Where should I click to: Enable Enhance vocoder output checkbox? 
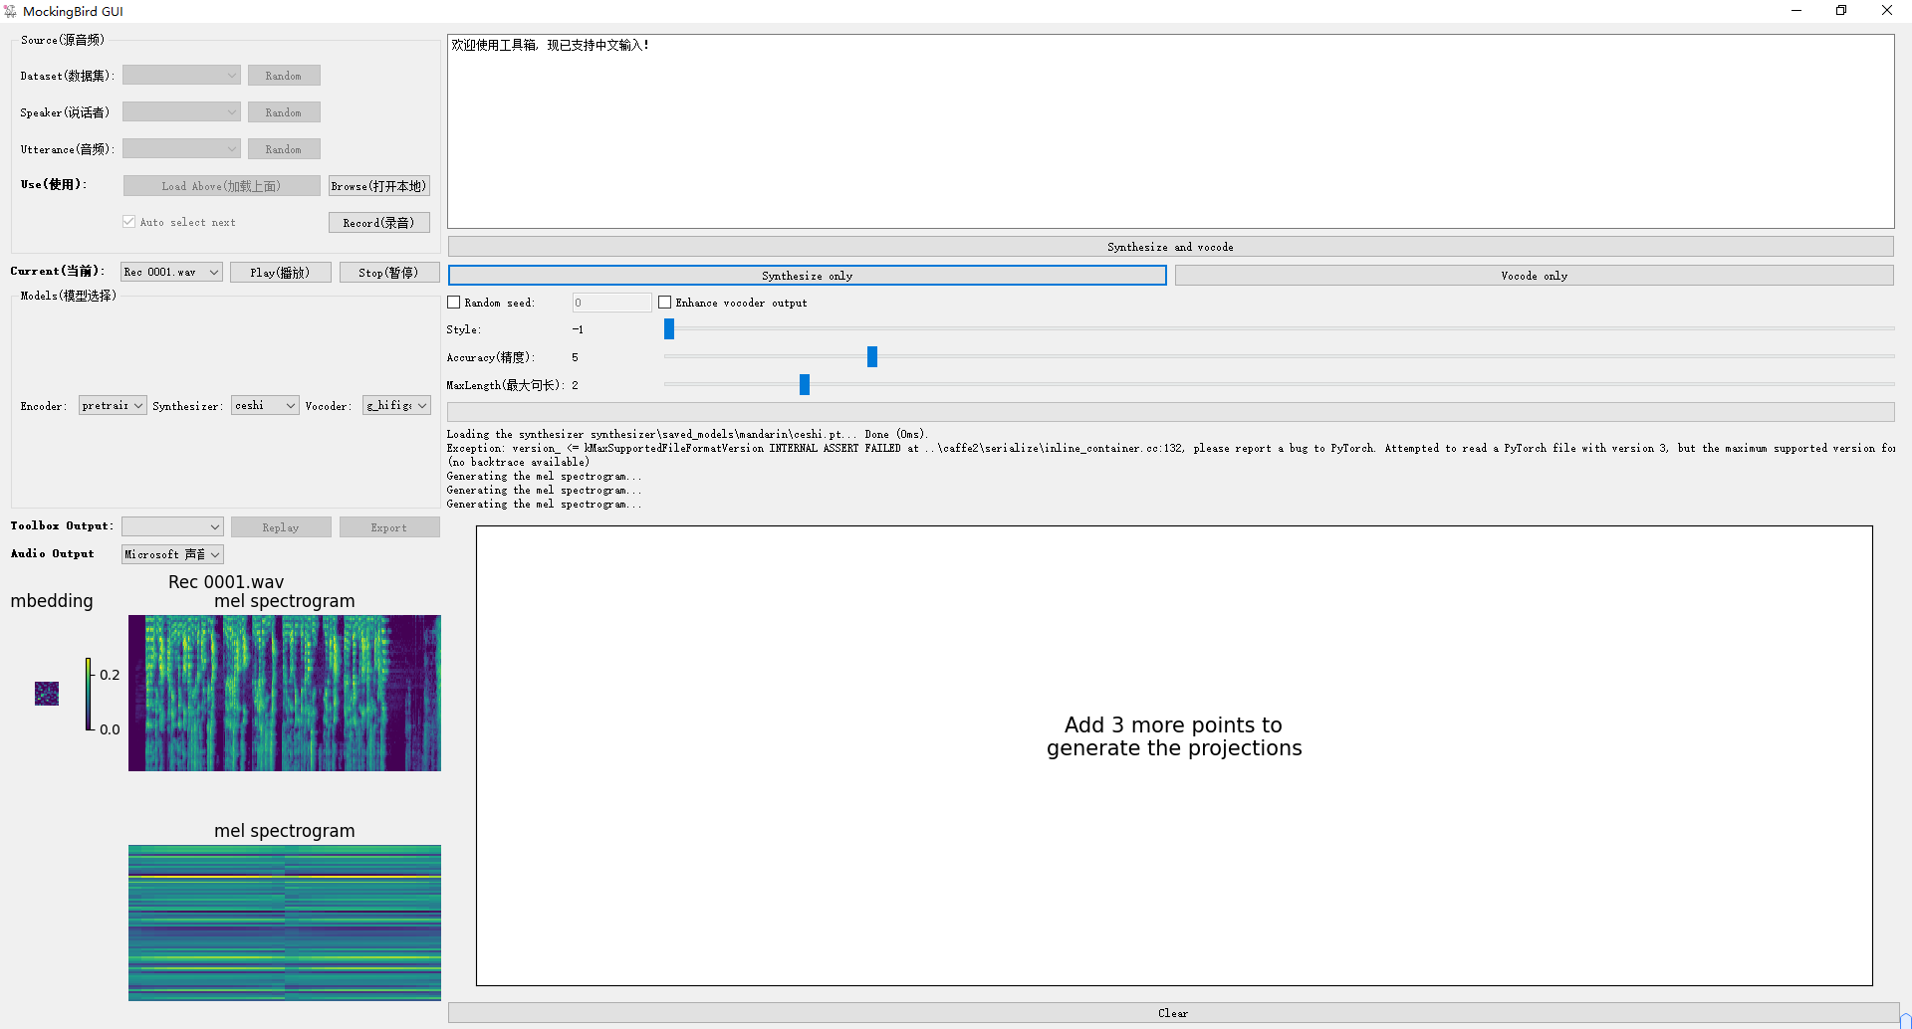(665, 303)
